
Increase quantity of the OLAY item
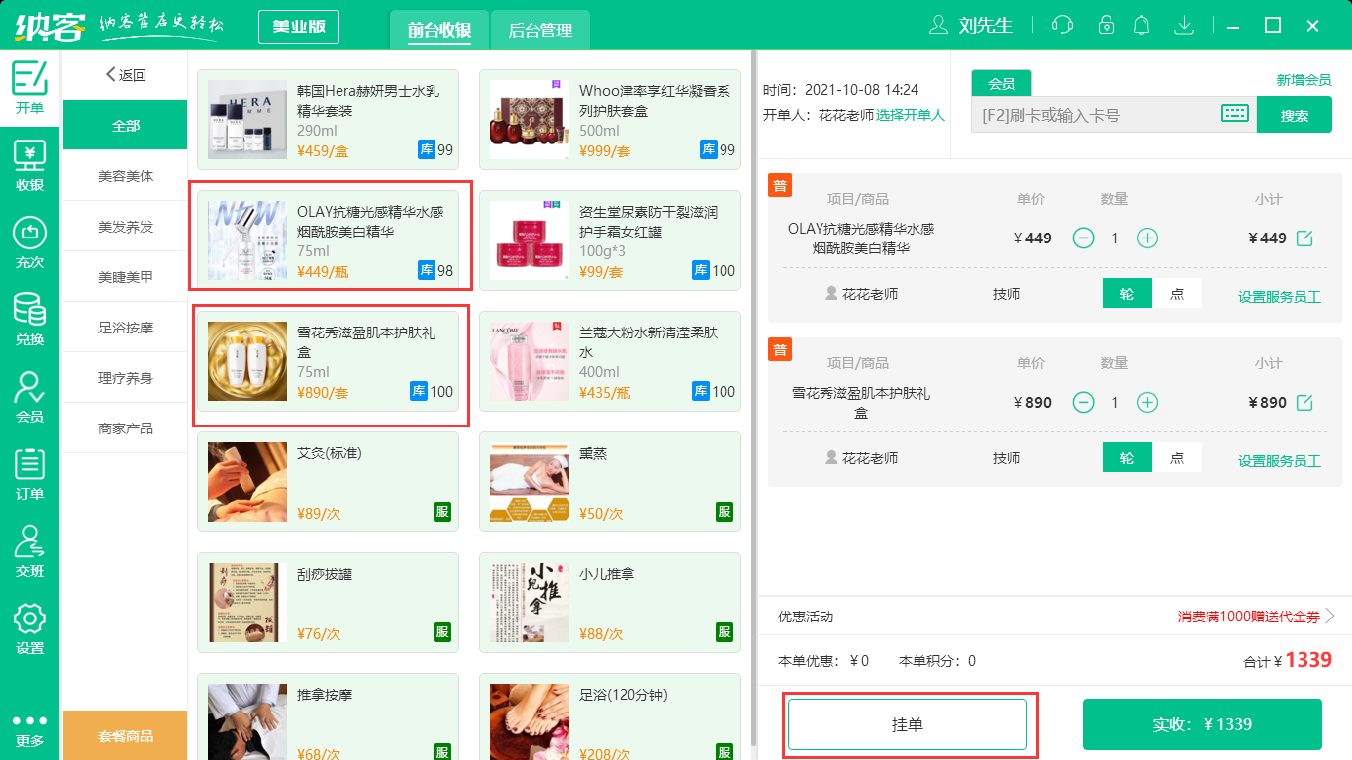1147,238
